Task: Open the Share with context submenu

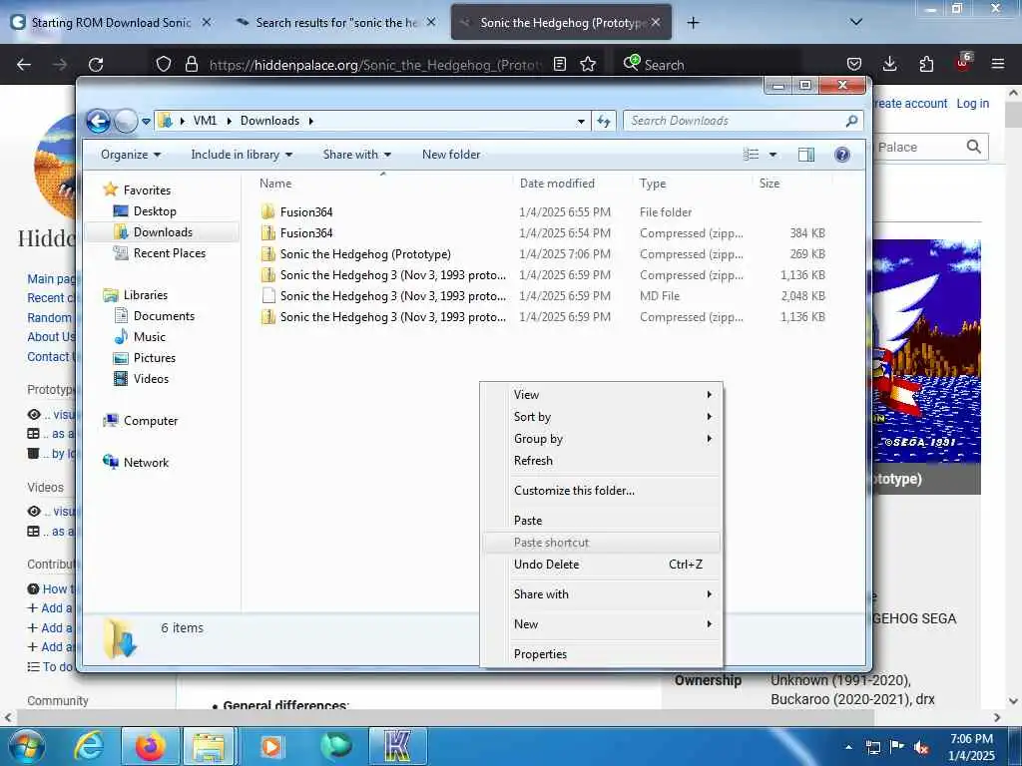Action: click(602, 594)
